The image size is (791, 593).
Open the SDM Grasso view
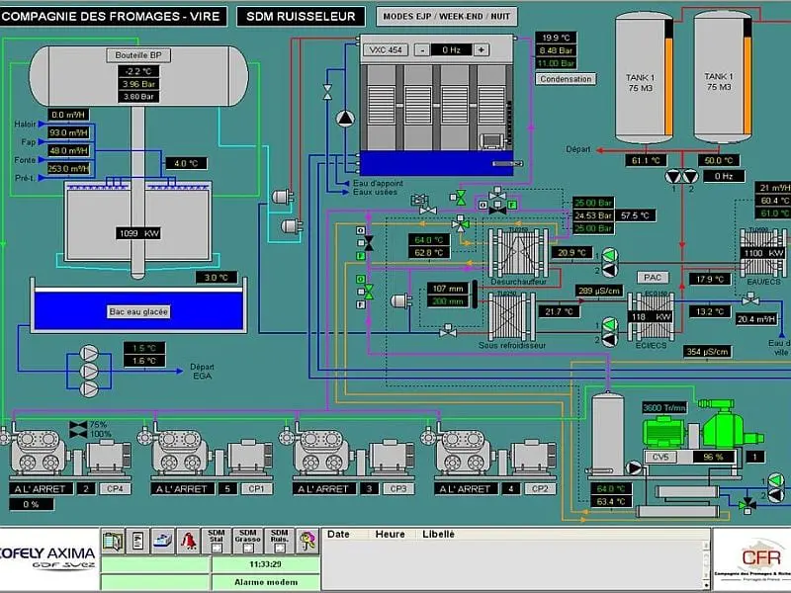[248, 540]
